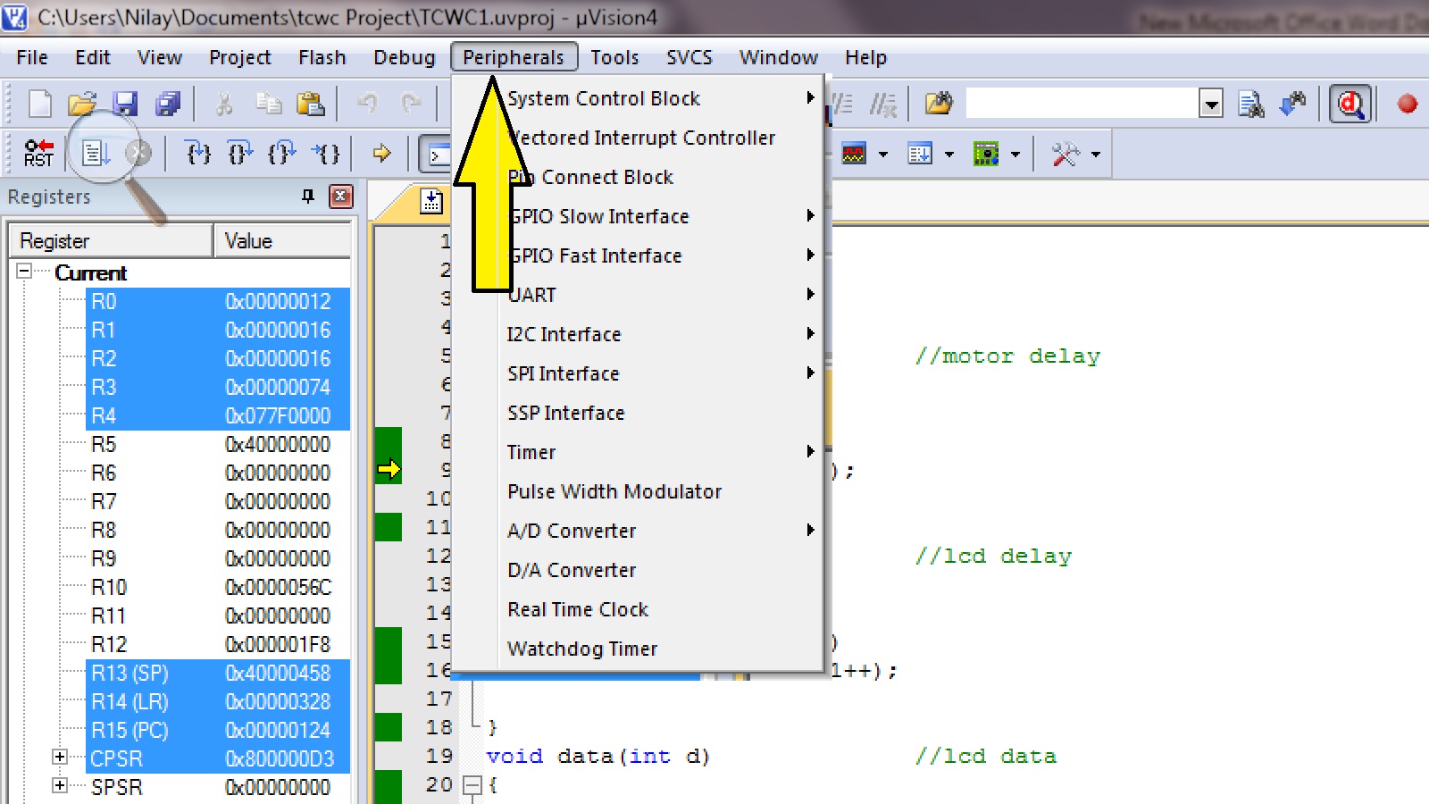
Task: Click the Find in Files icon
Action: [x=939, y=104]
